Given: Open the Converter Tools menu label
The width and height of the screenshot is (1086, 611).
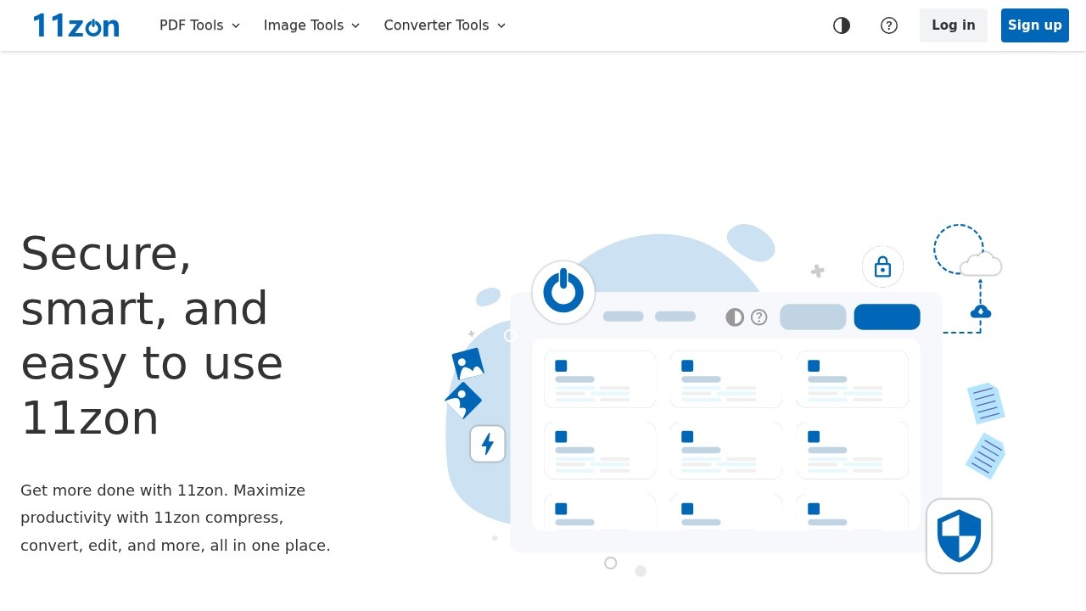Looking at the screenshot, I should (x=436, y=25).
